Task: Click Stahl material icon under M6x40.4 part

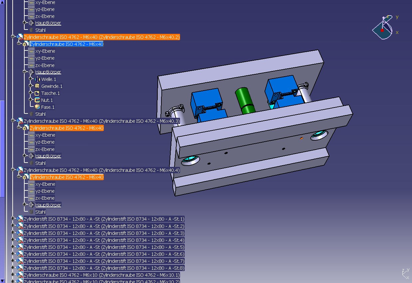Action: coord(31,212)
